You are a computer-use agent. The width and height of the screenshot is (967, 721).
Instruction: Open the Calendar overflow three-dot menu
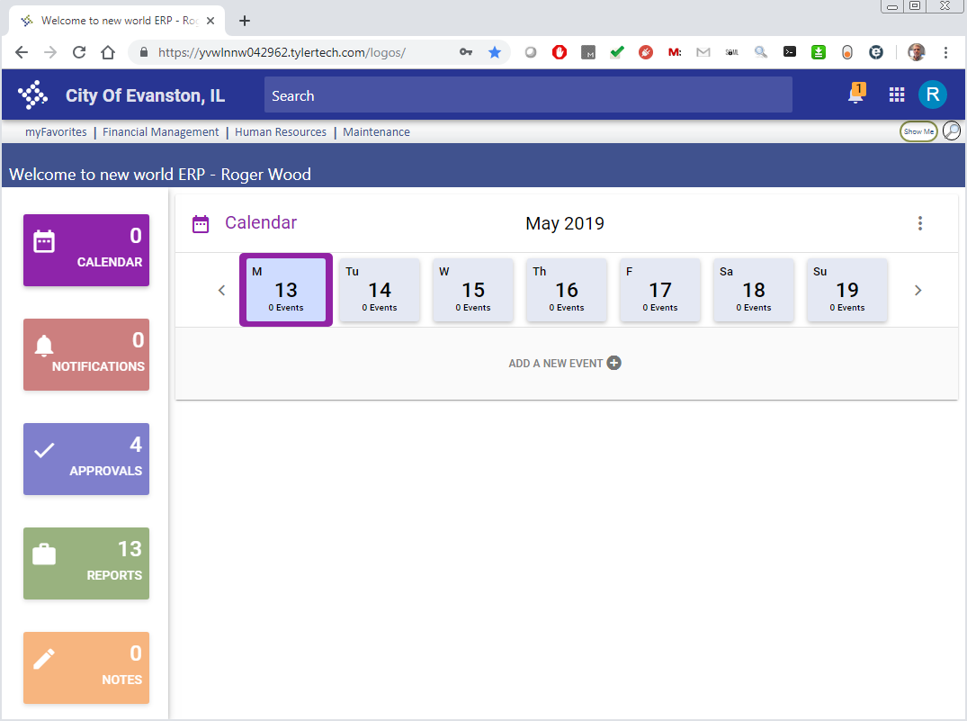[920, 222]
